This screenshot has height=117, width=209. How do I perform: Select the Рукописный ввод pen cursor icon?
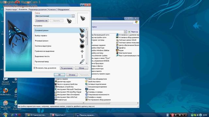(x=82, y=61)
